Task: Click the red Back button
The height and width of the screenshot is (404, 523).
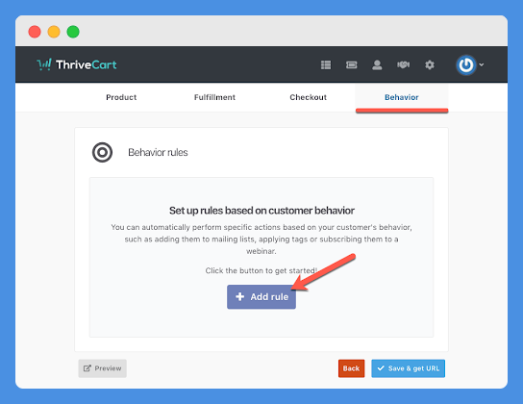Action: pos(351,368)
